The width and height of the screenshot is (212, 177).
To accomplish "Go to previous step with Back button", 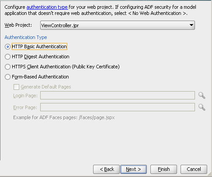I will click(x=106, y=169).
